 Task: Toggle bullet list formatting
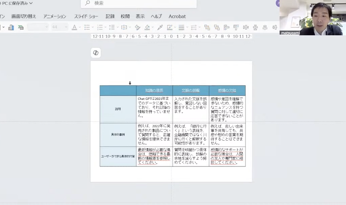(87, 27)
